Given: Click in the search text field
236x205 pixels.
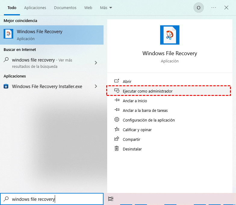Looking at the screenshot, I should click(x=52, y=199).
